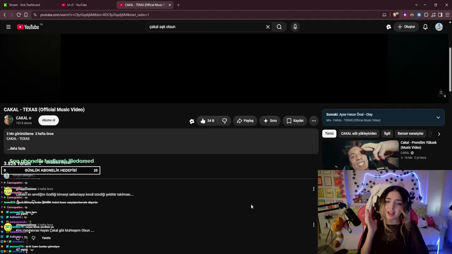
Task: Expand description with ...daha fazla
Action: pyautogui.click(x=16, y=149)
